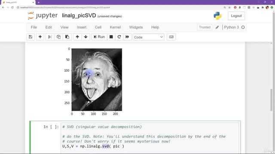Click the kernel idle circle indicator
Viewport: 275px width, 154px height.
(243, 27)
